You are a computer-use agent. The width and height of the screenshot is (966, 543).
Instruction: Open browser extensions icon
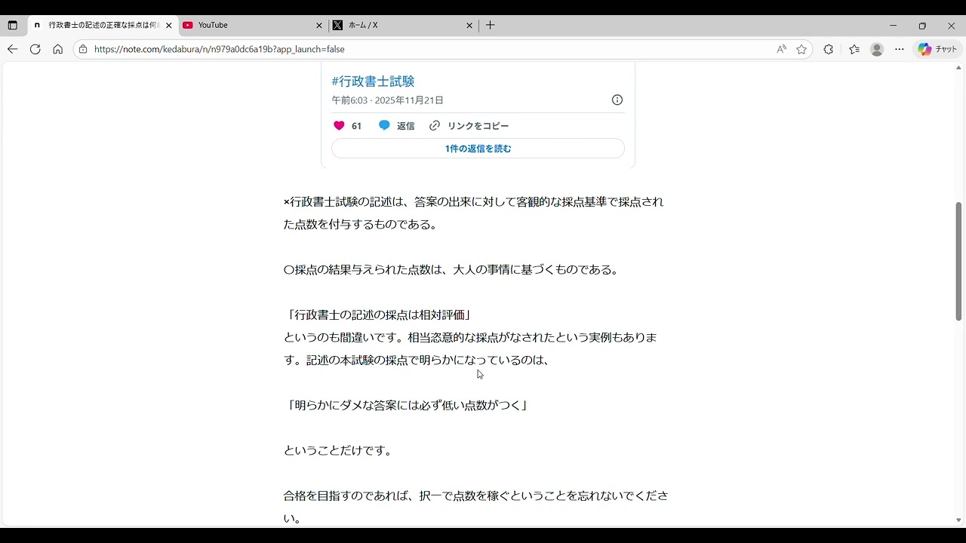click(x=828, y=49)
